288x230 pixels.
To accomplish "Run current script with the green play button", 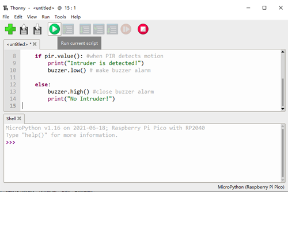I will (55, 29).
